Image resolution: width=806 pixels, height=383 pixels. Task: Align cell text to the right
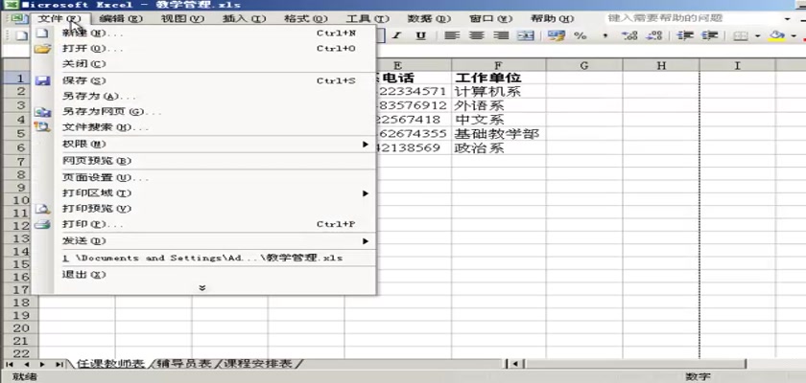[501, 35]
